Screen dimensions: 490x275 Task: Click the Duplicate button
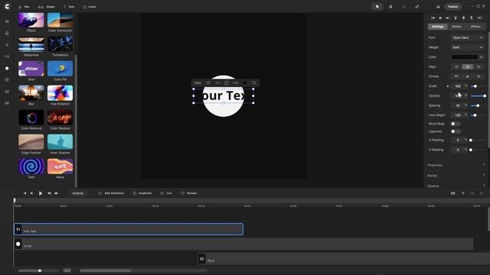142,193
